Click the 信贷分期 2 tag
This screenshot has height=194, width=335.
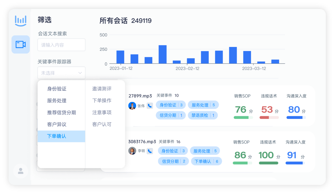[173, 161]
